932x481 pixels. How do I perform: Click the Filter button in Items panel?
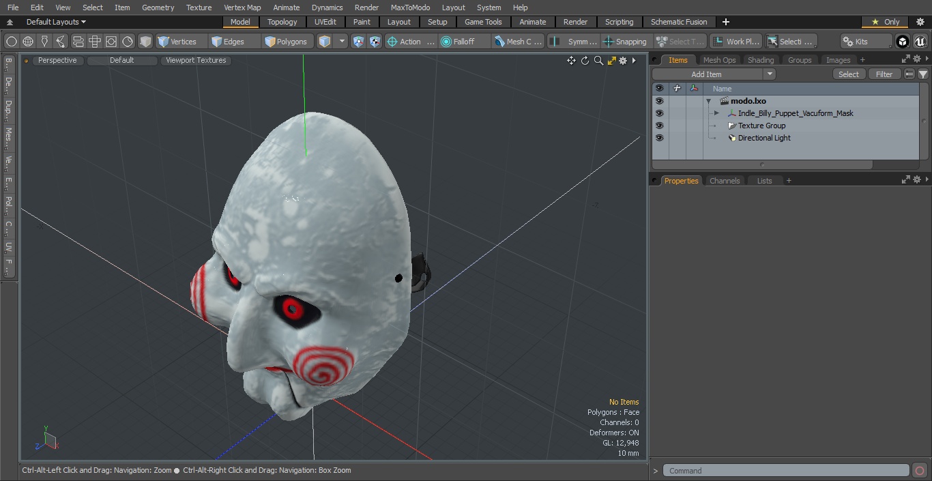(884, 74)
